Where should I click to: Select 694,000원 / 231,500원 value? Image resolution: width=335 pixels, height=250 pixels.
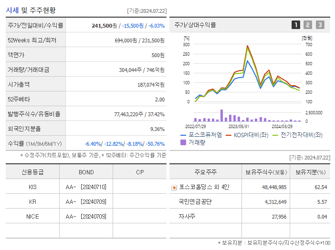pyautogui.click(x=139, y=40)
